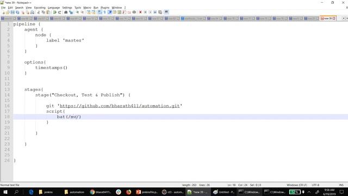
Task: Open the Edit menu
Action: pos(10,8)
